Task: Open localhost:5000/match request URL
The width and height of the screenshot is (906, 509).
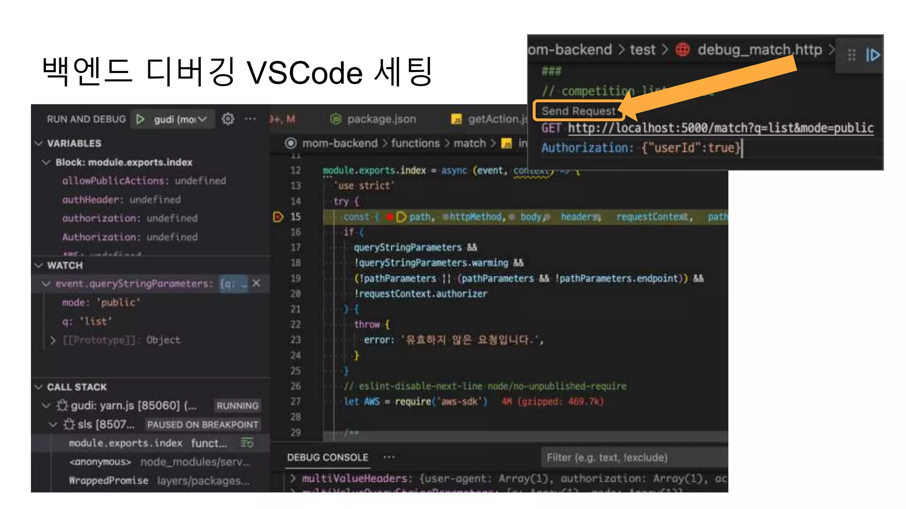Action: pos(721,128)
